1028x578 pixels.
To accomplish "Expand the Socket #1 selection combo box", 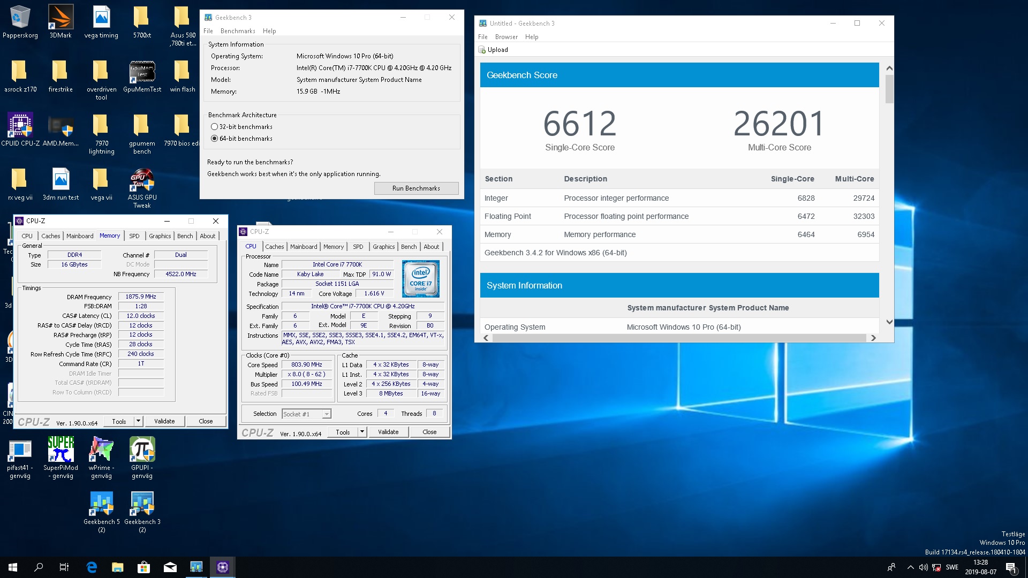I will (306, 414).
